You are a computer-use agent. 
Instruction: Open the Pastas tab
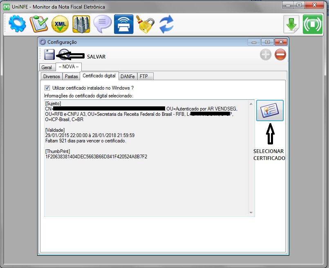pos(72,77)
